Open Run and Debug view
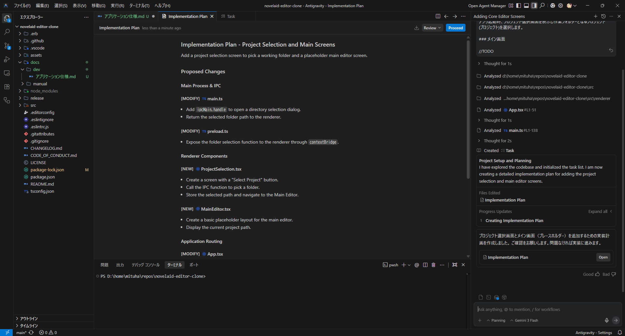Screen dimensions: 625x336 tap(7, 60)
